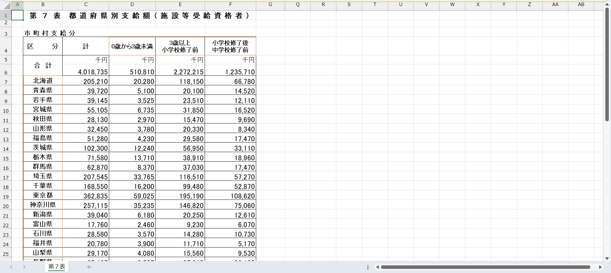This screenshot has height=273, width=611.
Task: Click the horizontal scrollbar thumb
Action: (x=485, y=267)
